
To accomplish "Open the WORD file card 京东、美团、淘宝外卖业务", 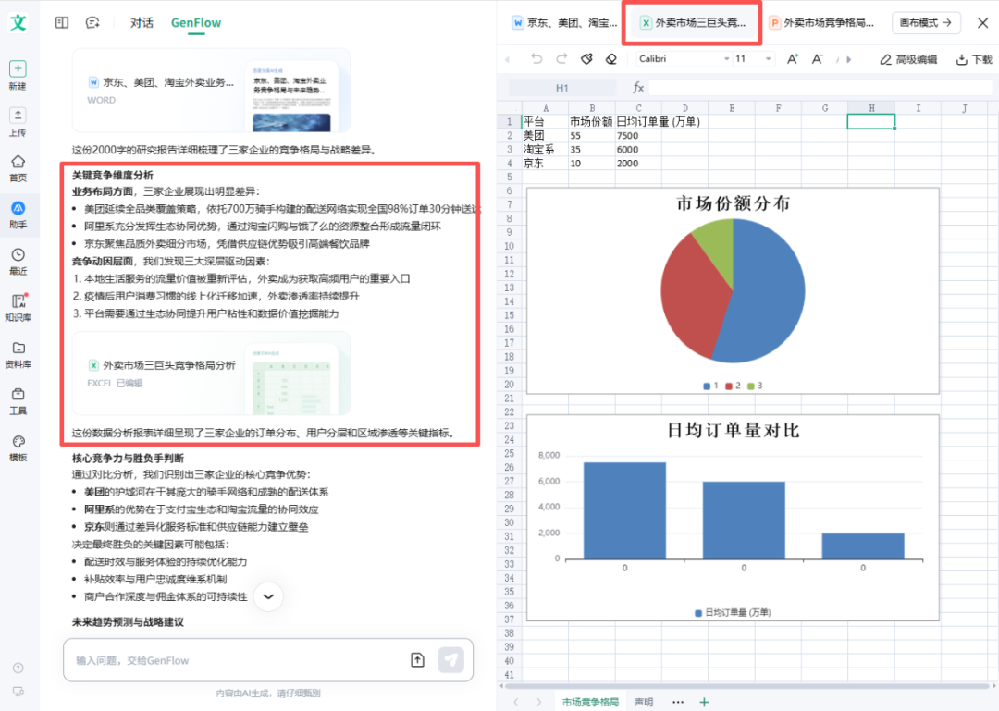I will click(x=212, y=91).
